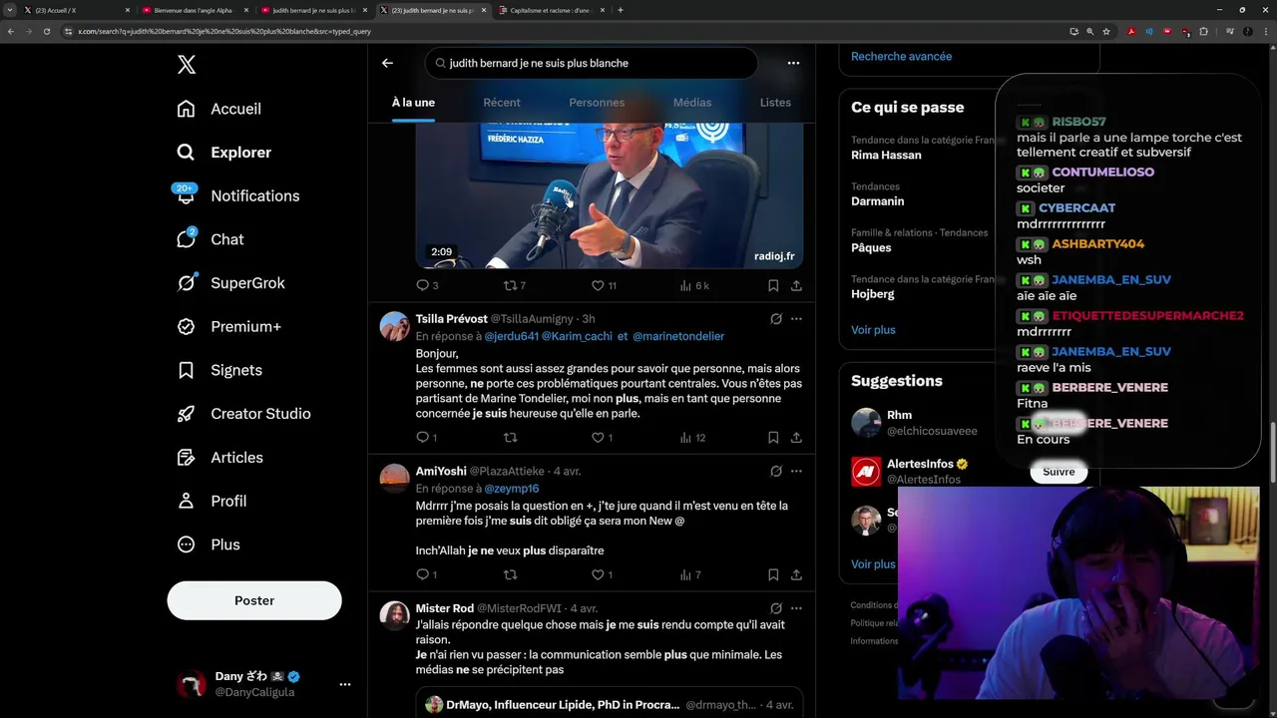The image size is (1277, 718).
Task: Open more menu on AmiYoshi post
Action: [x=796, y=471]
